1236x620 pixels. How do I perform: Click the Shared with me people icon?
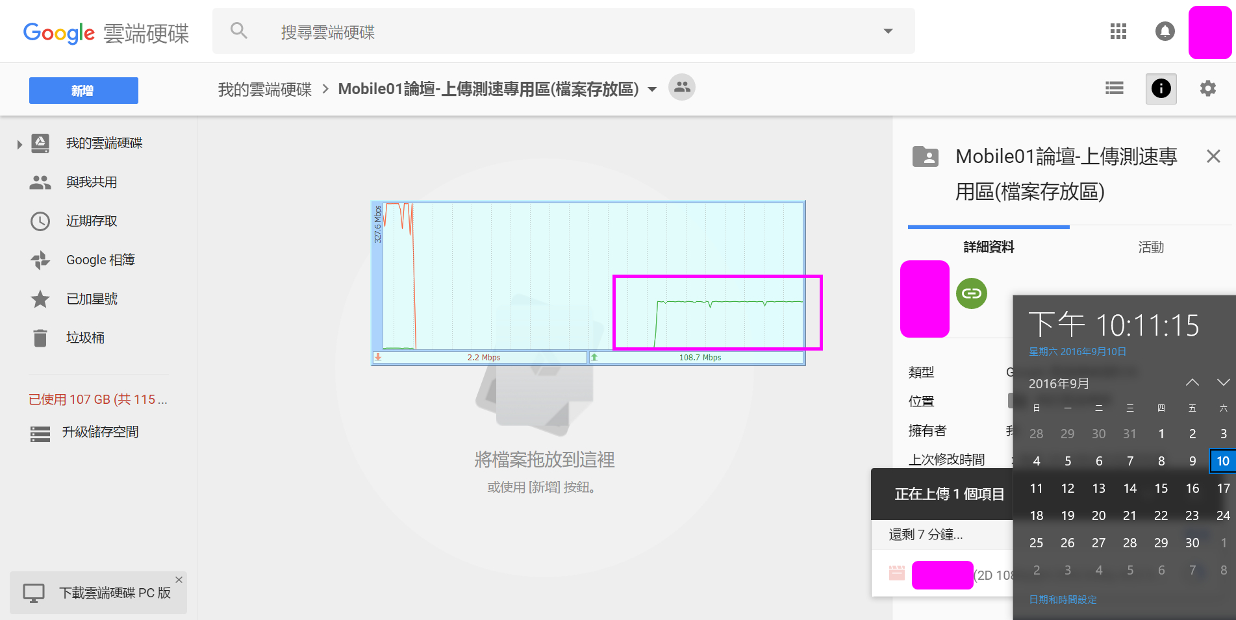(x=40, y=182)
